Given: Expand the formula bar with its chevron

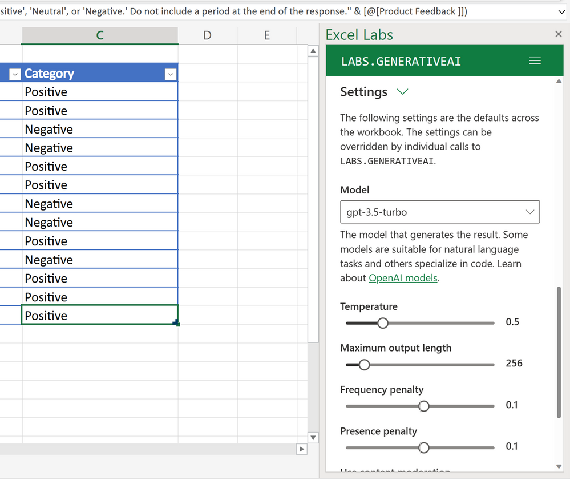Looking at the screenshot, I should [x=563, y=11].
